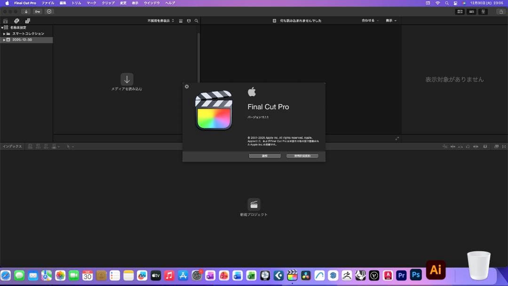Open the background tasks checkmark icon
Screen dimensions: 508x286
(49, 11)
